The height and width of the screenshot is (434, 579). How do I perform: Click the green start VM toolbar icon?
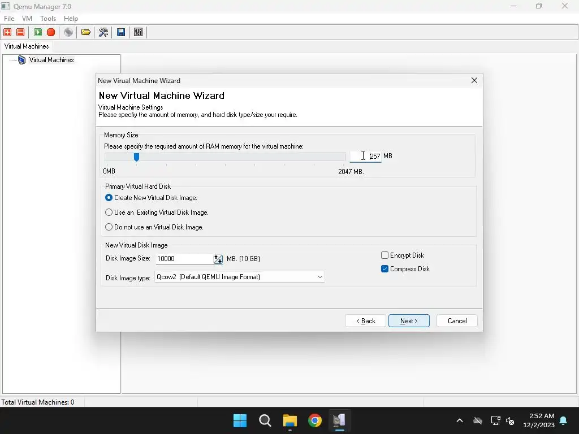pyautogui.click(x=38, y=32)
